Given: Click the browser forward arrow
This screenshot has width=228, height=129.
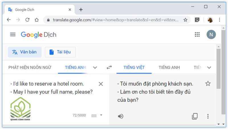Looking at the screenshot, I should 18,20.
